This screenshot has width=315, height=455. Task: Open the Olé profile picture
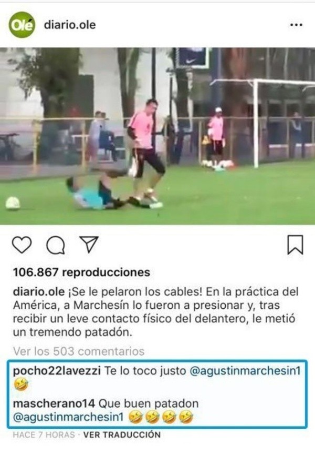(x=22, y=25)
